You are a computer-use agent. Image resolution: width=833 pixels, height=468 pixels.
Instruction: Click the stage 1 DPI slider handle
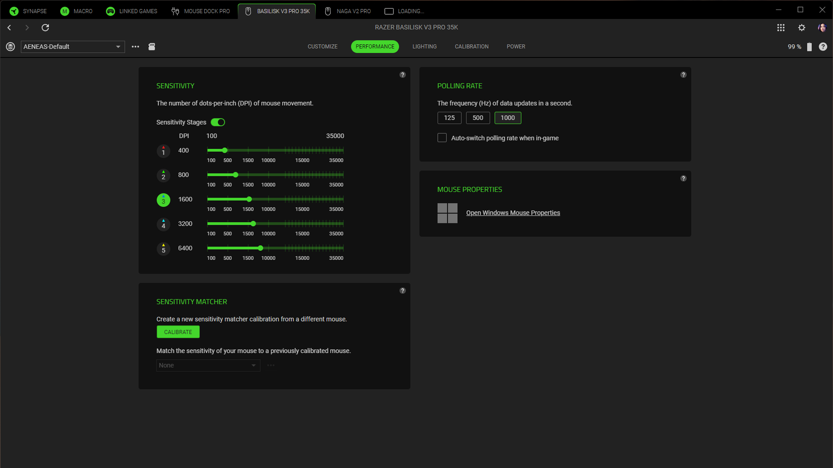225,150
